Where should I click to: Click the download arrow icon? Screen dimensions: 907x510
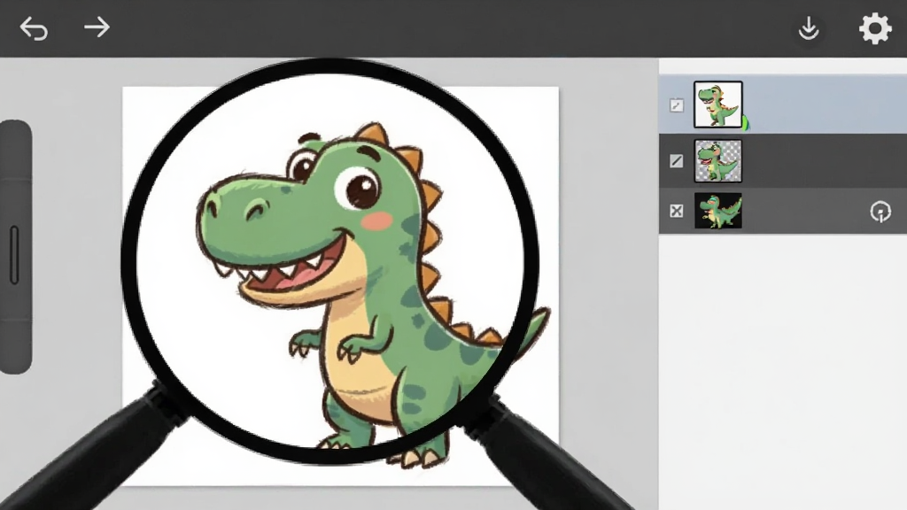(x=809, y=29)
